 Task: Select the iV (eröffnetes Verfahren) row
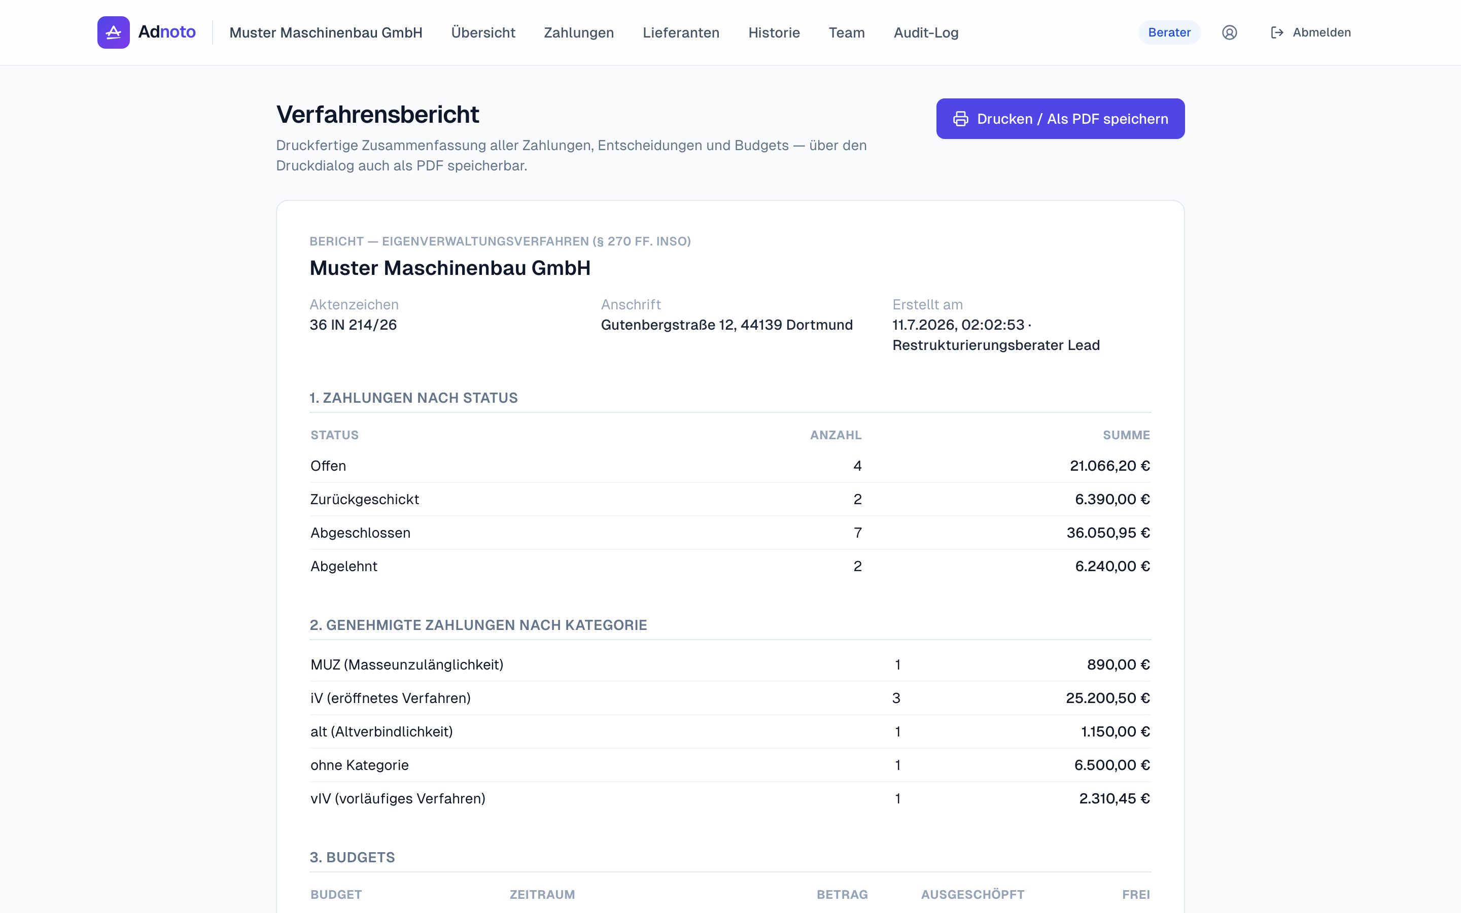[x=730, y=698]
